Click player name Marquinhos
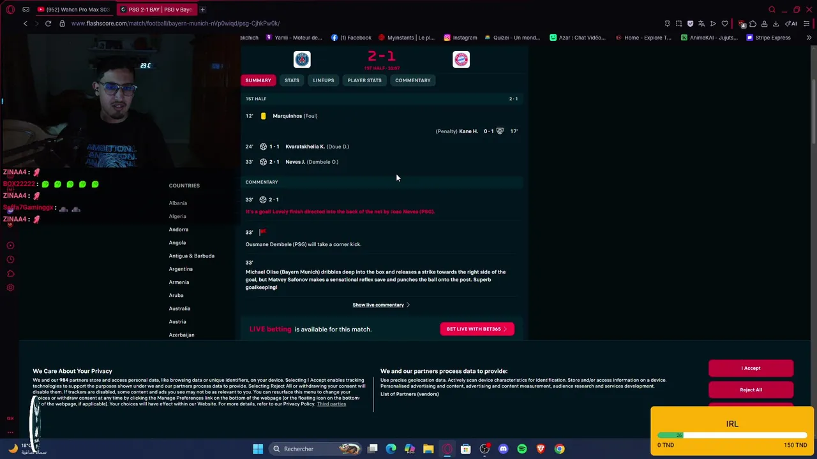The height and width of the screenshot is (459, 817). click(287, 116)
